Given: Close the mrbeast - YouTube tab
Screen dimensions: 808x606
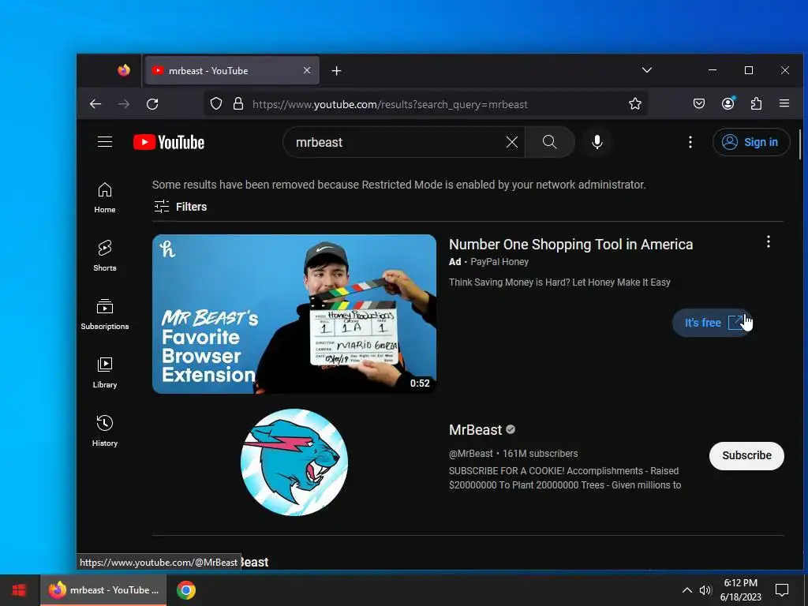Looking at the screenshot, I should point(307,70).
